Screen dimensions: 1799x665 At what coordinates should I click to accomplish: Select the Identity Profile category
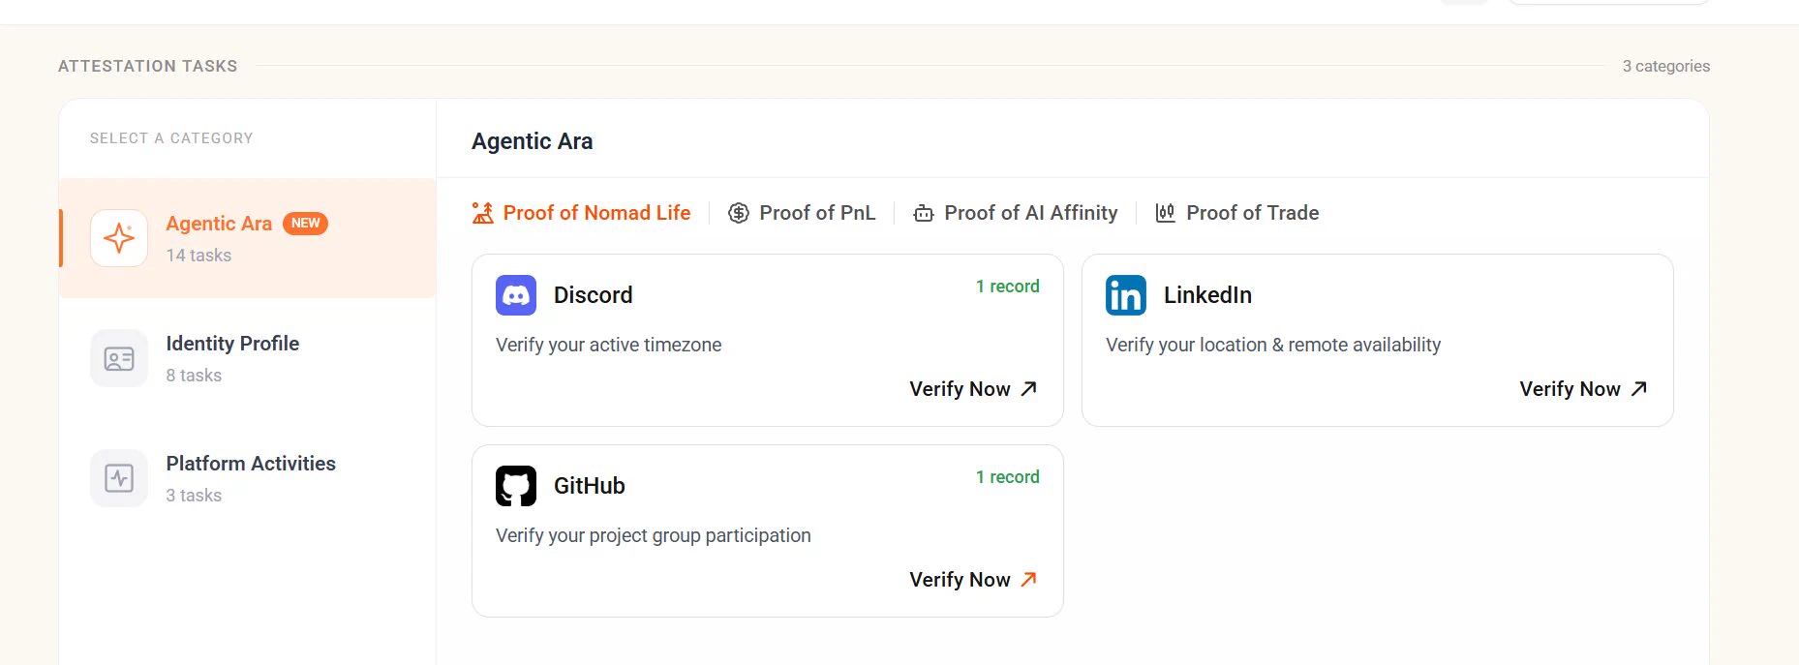248,358
